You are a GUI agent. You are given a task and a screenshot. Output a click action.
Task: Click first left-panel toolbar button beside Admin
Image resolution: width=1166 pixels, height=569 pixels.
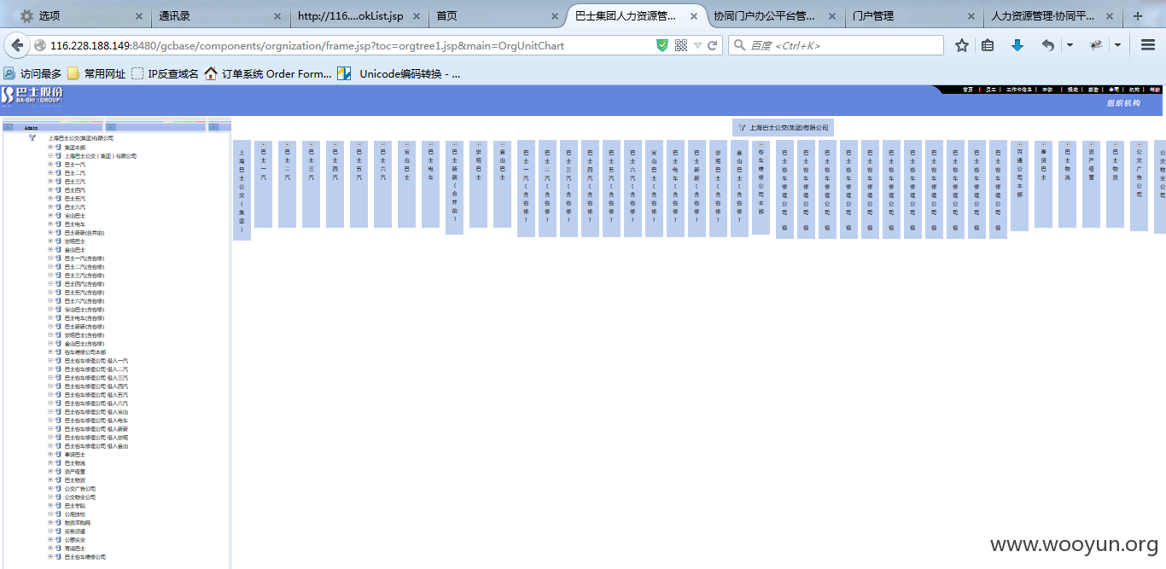(x=8, y=127)
